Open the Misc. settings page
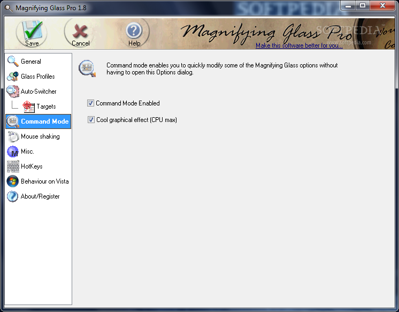The height and width of the screenshot is (312, 399). pyautogui.click(x=38, y=151)
